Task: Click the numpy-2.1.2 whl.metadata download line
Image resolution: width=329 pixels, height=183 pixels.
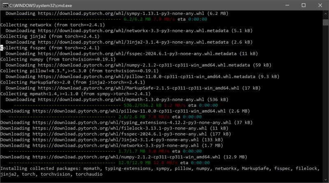Action: 139,65
